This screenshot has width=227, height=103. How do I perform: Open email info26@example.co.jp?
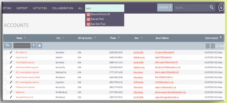(x=164, y=82)
